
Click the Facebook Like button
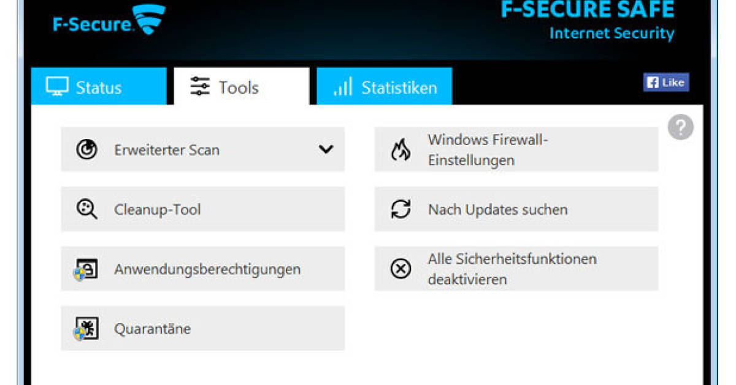click(666, 82)
